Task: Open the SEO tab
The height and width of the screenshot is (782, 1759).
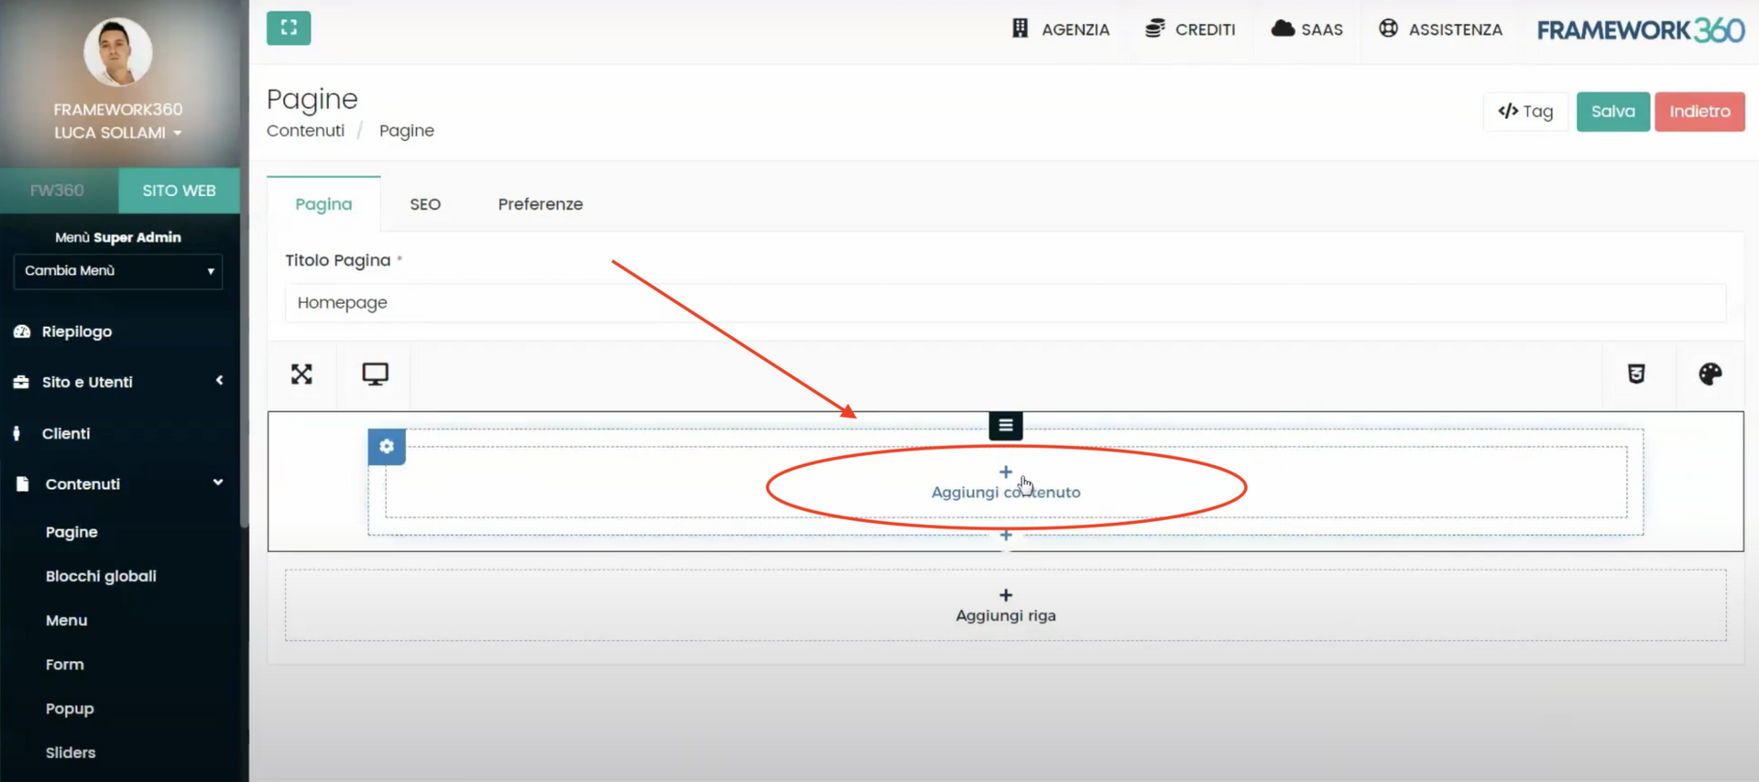Action: coord(425,204)
